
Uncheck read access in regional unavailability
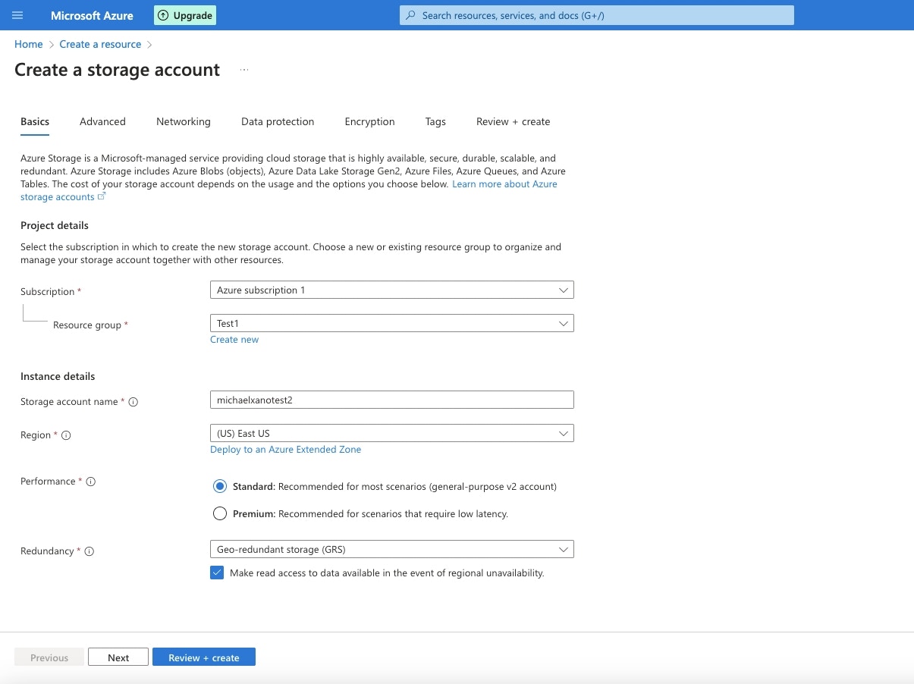click(x=217, y=573)
